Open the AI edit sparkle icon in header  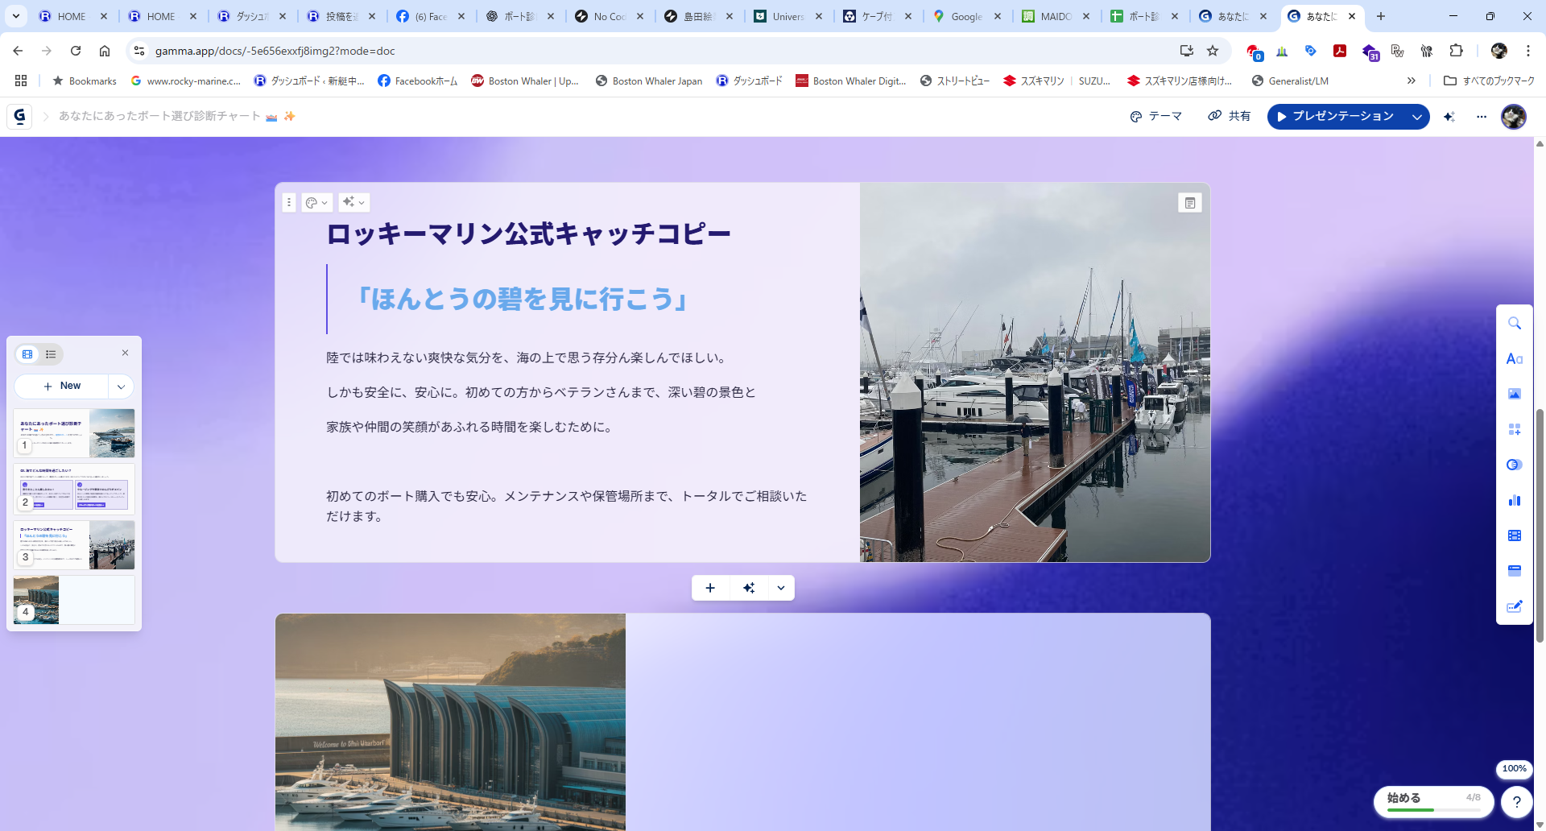point(1449,117)
